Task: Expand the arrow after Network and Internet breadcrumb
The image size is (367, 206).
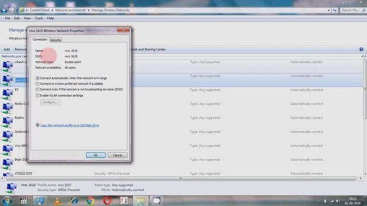Action: (x=88, y=10)
